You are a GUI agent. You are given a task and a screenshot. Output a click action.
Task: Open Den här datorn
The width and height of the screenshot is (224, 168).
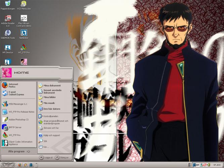55,109
